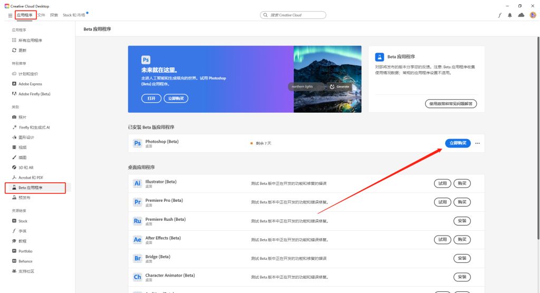Click blue 立即购买 for Photoshop (Beta)
Image resolution: width=540 pixels, height=293 pixels.
pos(458,143)
